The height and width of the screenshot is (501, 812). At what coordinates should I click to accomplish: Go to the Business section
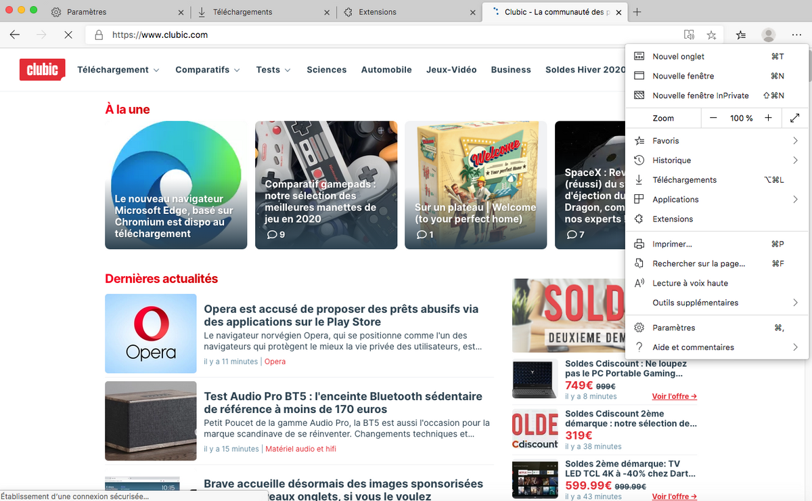pyautogui.click(x=511, y=70)
